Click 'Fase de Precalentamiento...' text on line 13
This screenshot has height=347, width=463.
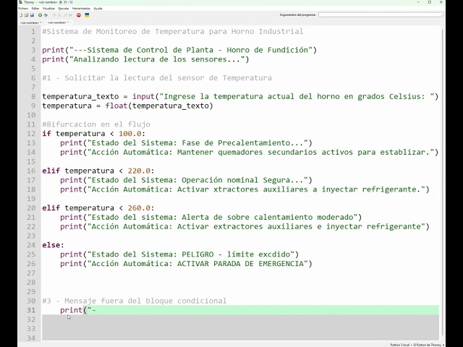tap(242, 143)
